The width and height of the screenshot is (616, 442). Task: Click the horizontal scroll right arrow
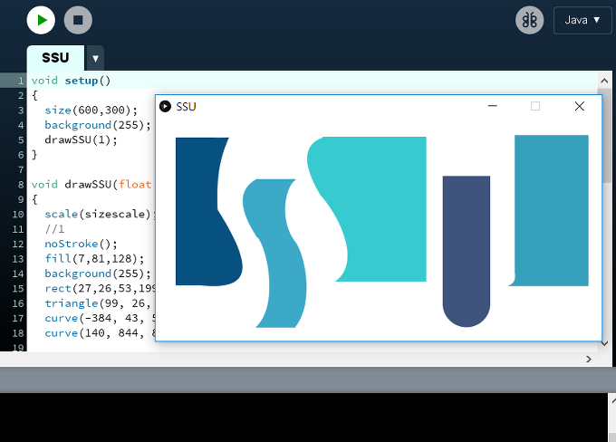coord(589,359)
